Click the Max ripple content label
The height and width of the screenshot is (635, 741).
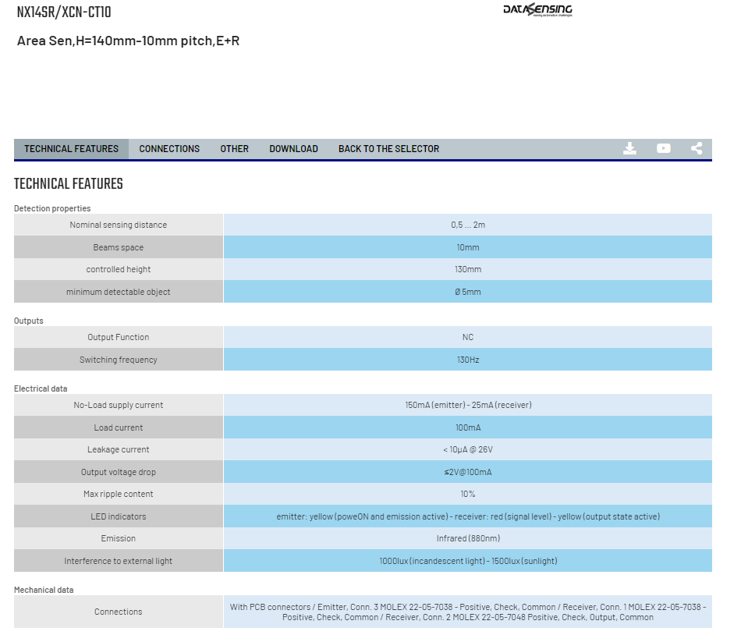coord(118,495)
